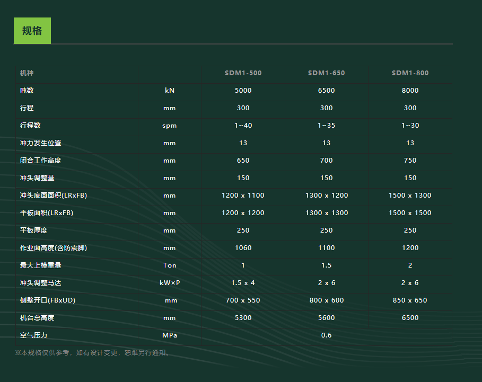Click the spm unit cell
This screenshot has height=382, width=482.
pyautogui.click(x=170, y=126)
